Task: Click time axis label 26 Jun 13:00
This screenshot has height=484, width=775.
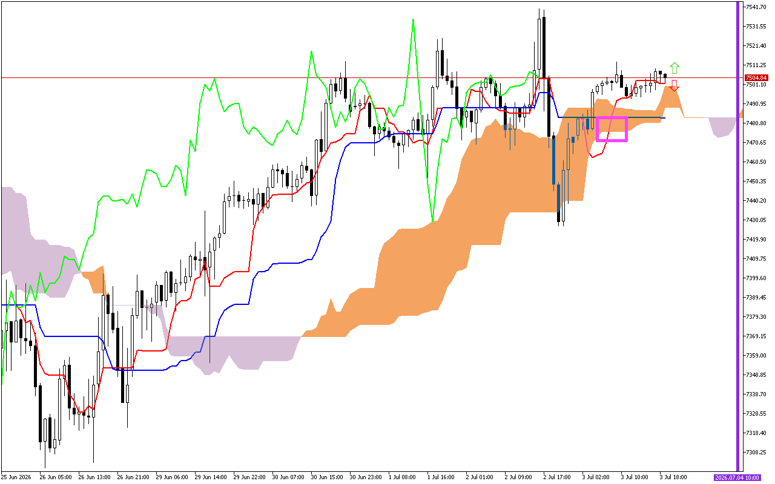Action: point(94,477)
